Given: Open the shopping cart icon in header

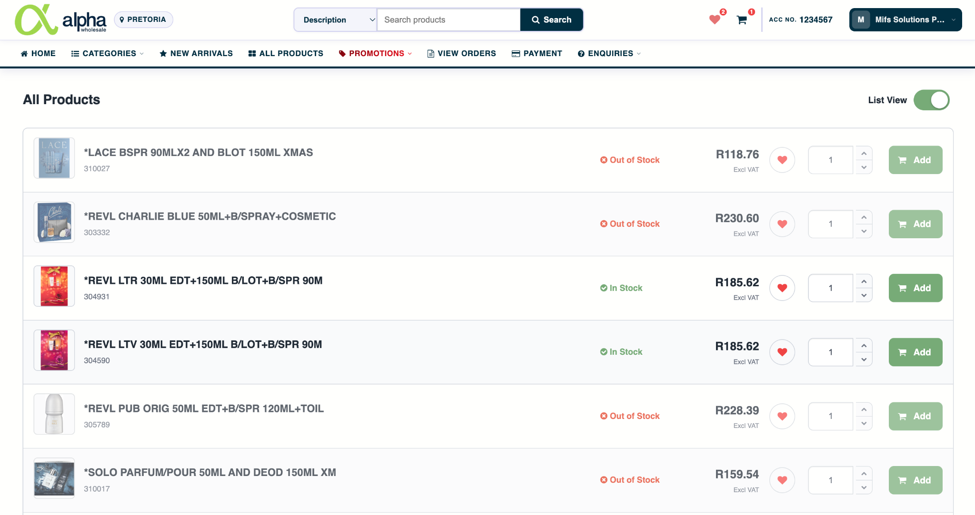Looking at the screenshot, I should (742, 20).
